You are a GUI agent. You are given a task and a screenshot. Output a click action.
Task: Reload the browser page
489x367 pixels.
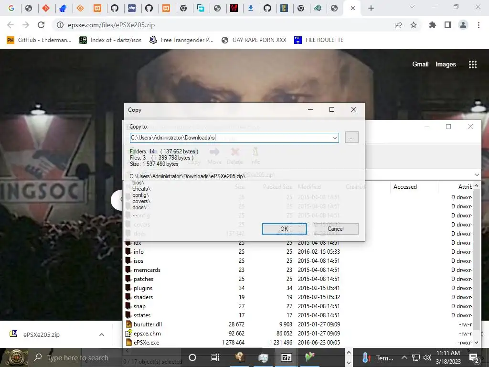tap(41, 25)
